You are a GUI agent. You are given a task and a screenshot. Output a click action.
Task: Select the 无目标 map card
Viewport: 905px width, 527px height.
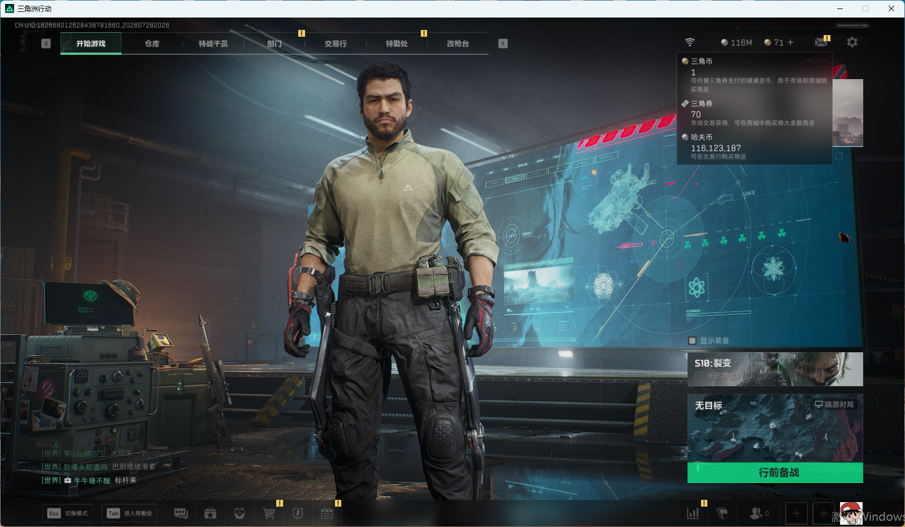pos(775,428)
